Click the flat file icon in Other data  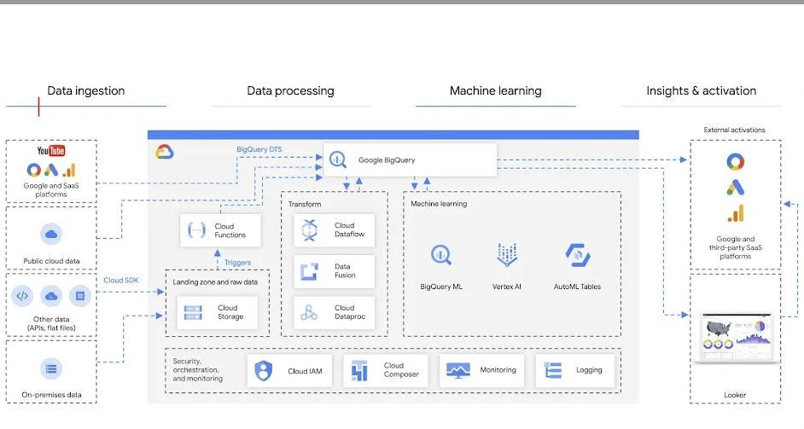click(80, 296)
